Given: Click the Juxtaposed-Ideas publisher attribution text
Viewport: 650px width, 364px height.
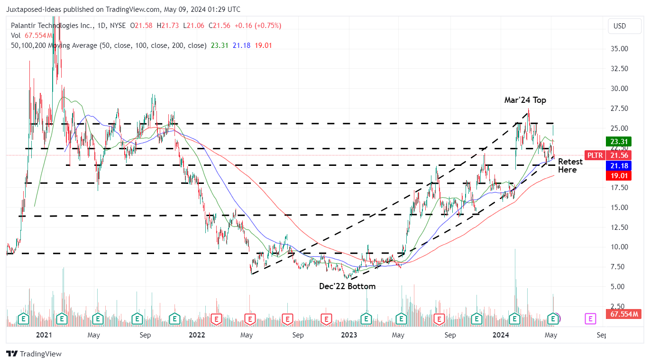Looking at the screenshot, I should [x=123, y=9].
